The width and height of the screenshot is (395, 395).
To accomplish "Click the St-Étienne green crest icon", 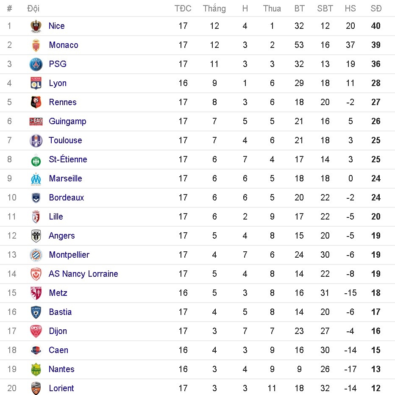I will 36,160.
